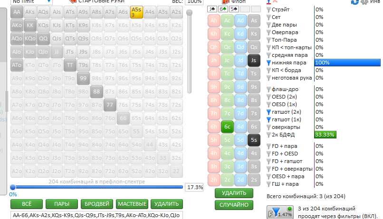Deselect the AA hand in the matrix
Viewport: 383px width, 219px height.
click(17, 12)
